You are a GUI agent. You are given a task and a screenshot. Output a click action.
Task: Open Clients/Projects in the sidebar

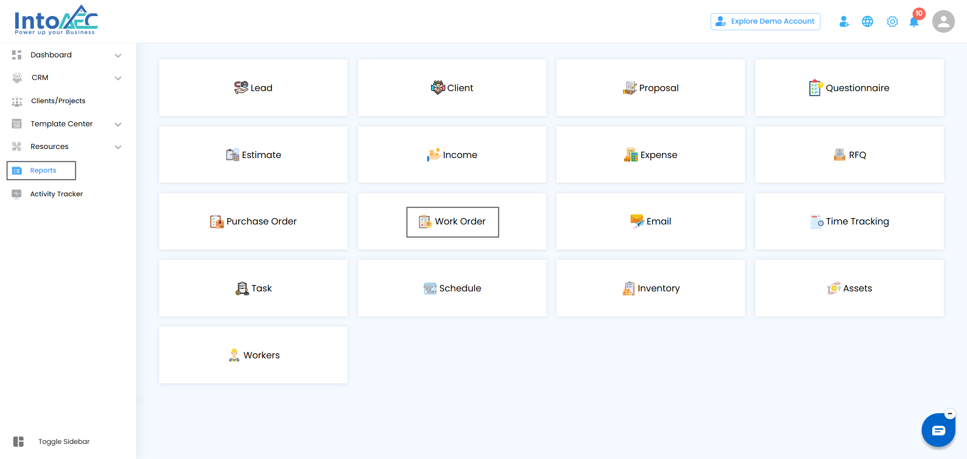click(x=58, y=101)
